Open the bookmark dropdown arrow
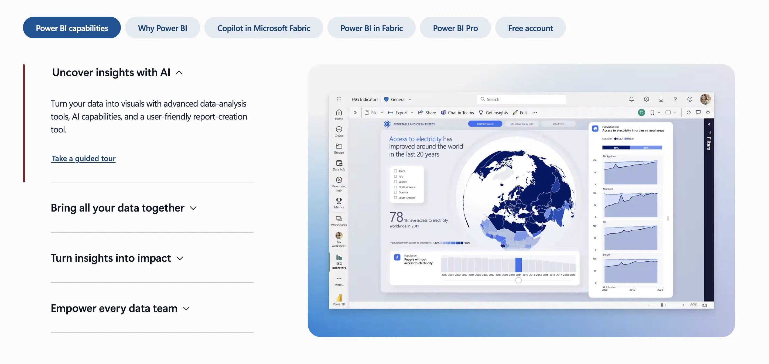The height and width of the screenshot is (364, 769). pos(659,113)
